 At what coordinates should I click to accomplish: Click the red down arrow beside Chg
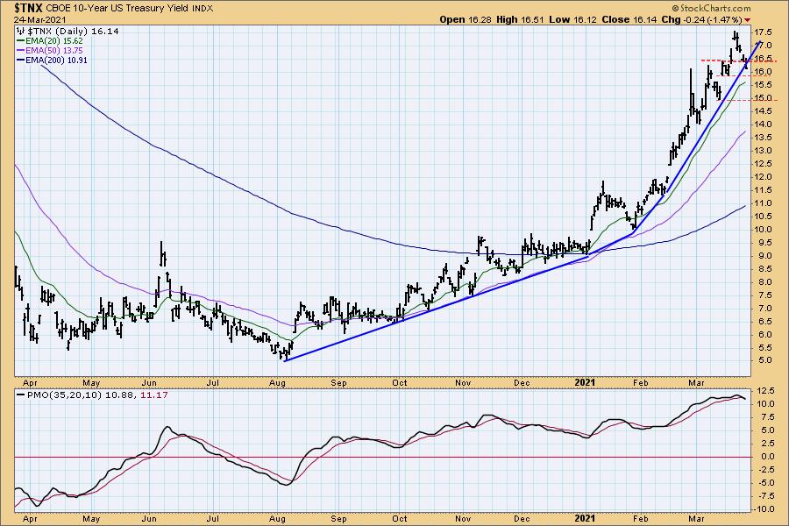click(748, 18)
